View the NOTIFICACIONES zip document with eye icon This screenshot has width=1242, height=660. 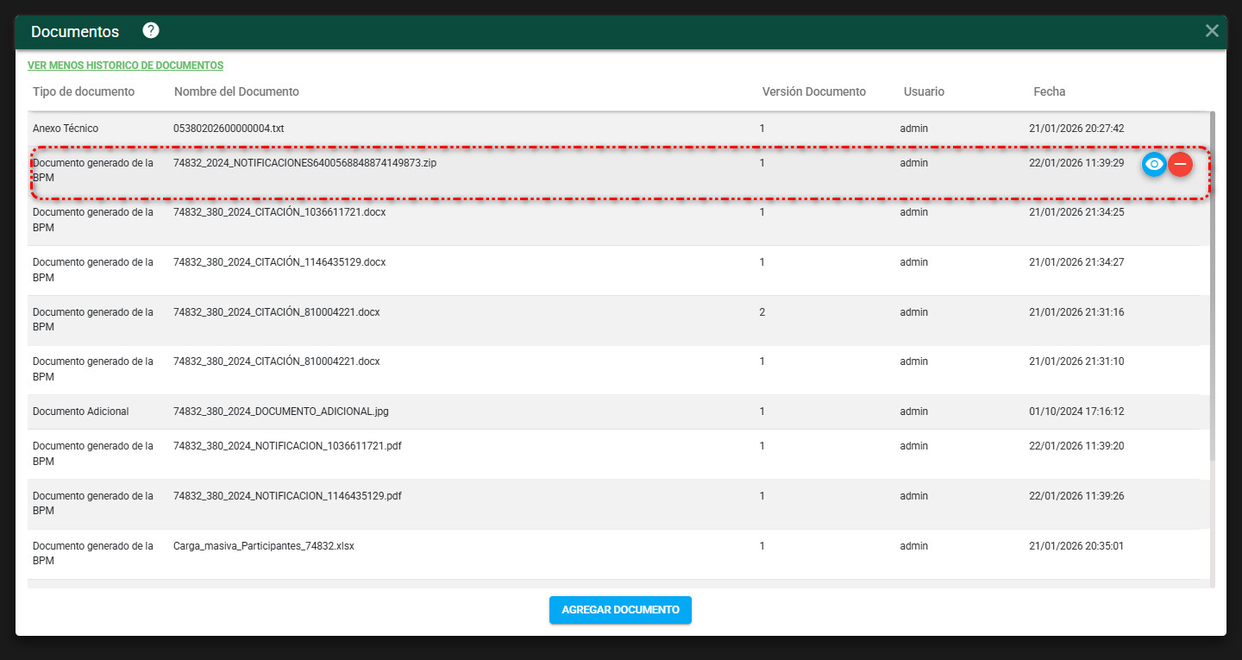coord(1154,164)
